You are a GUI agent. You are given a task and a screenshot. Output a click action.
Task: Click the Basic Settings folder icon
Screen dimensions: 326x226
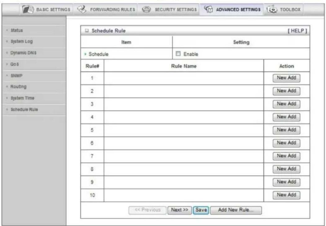pyautogui.click(x=28, y=9)
